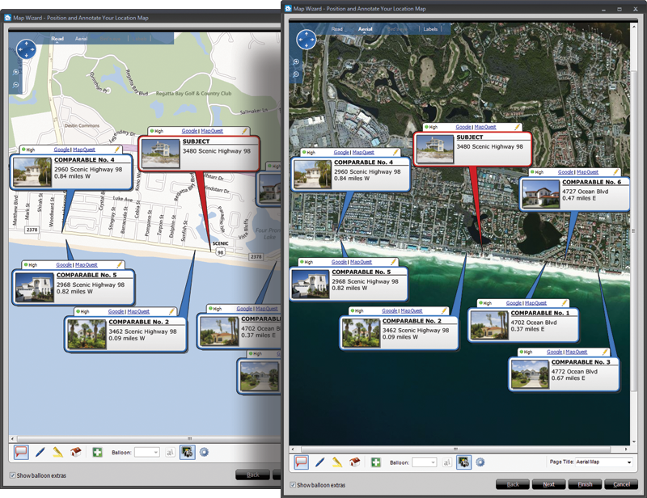Select the balloon tool in the left window toolbar
The height and width of the screenshot is (498, 647).
pos(21,452)
